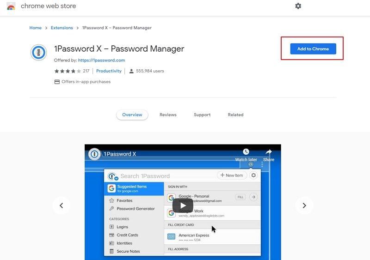Image resolution: width=370 pixels, height=260 pixels.
Task: Click the star rating row
Action: (68, 71)
